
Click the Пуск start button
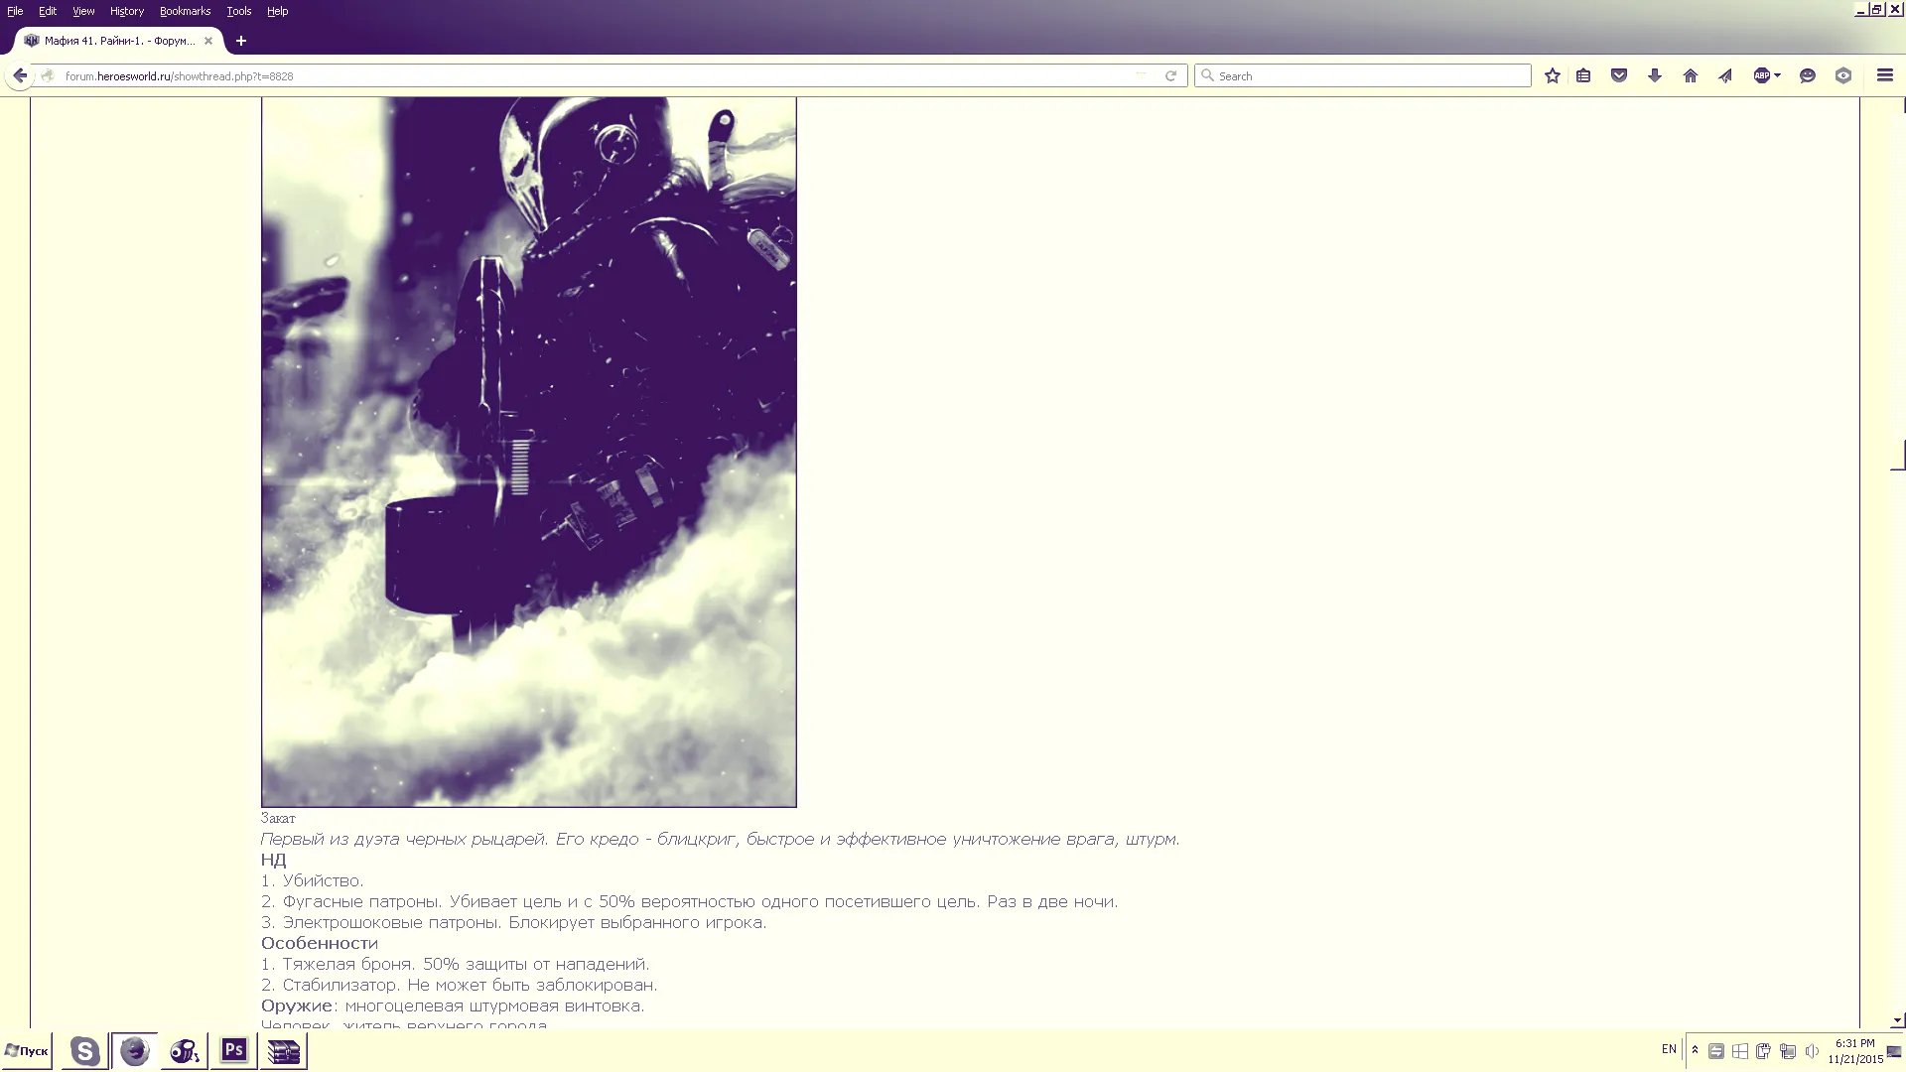pos(27,1051)
